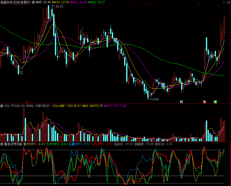Click the yellow VOLUME: 130138.21 value
This screenshot has height=186, width=231.
click(66, 106)
